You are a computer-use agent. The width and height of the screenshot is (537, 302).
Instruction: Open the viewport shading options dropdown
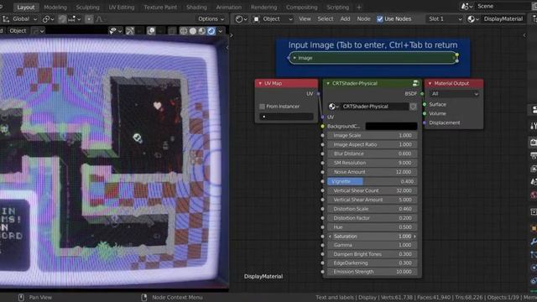pos(221,31)
